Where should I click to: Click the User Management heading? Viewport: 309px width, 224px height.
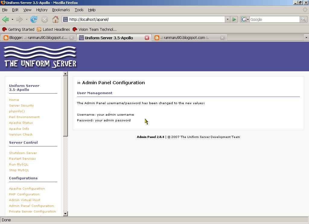(94, 93)
